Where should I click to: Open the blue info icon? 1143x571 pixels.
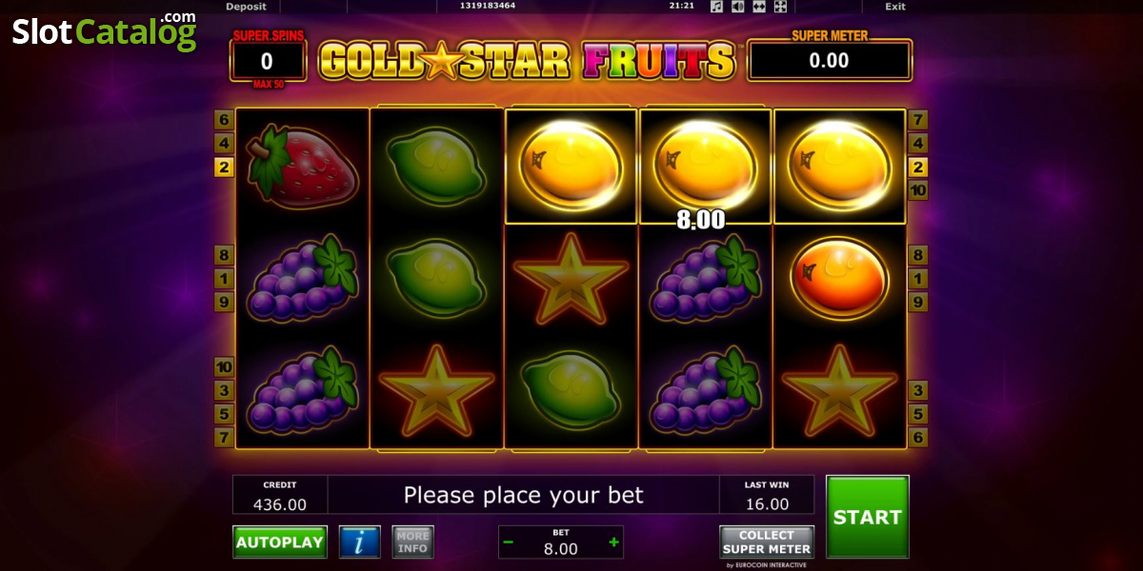click(359, 541)
